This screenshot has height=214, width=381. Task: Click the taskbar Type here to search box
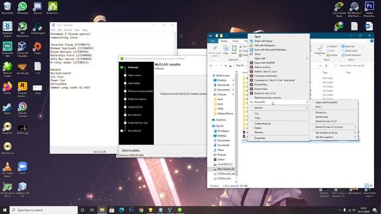[x=43, y=210]
